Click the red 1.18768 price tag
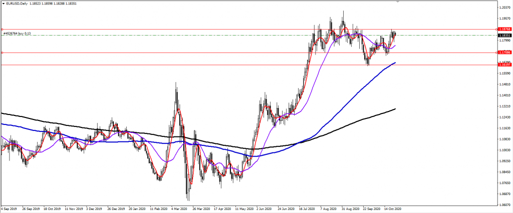 click(505, 29)
